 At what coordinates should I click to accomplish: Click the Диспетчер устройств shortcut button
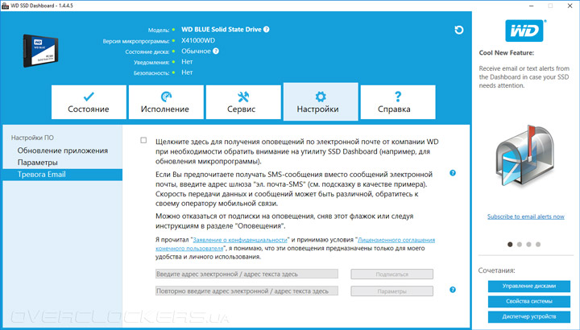tap(529, 316)
